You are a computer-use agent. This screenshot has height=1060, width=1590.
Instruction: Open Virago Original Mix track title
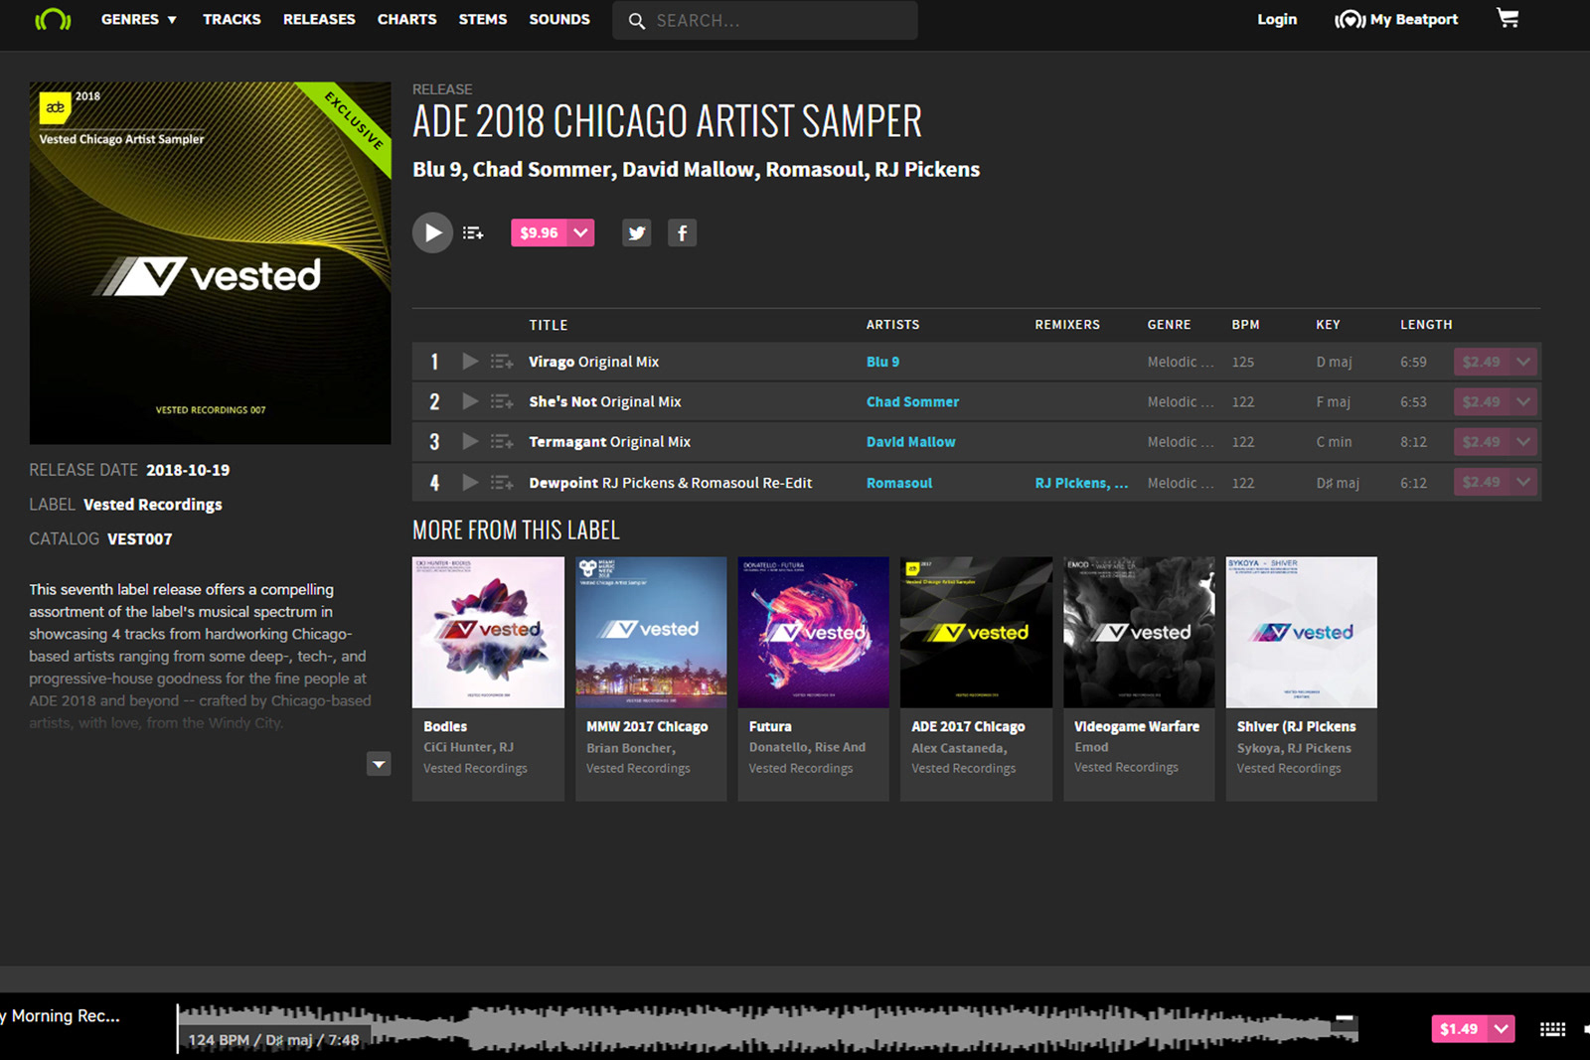pyautogui.click(x=593, y=362)
